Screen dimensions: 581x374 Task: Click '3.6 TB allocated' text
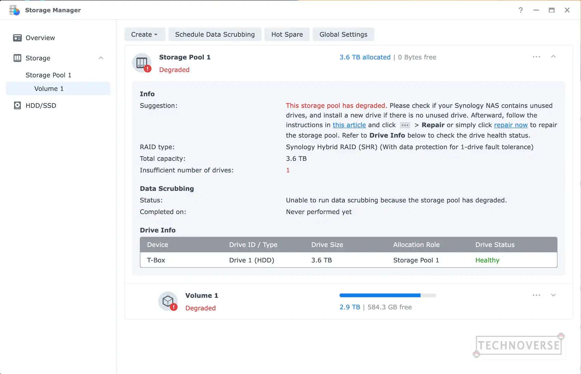pyautogui.click(x=365, y=57)
